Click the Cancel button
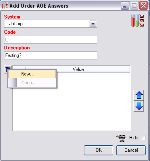The height and width of the screenshot is (161, 150). (131, 150)
